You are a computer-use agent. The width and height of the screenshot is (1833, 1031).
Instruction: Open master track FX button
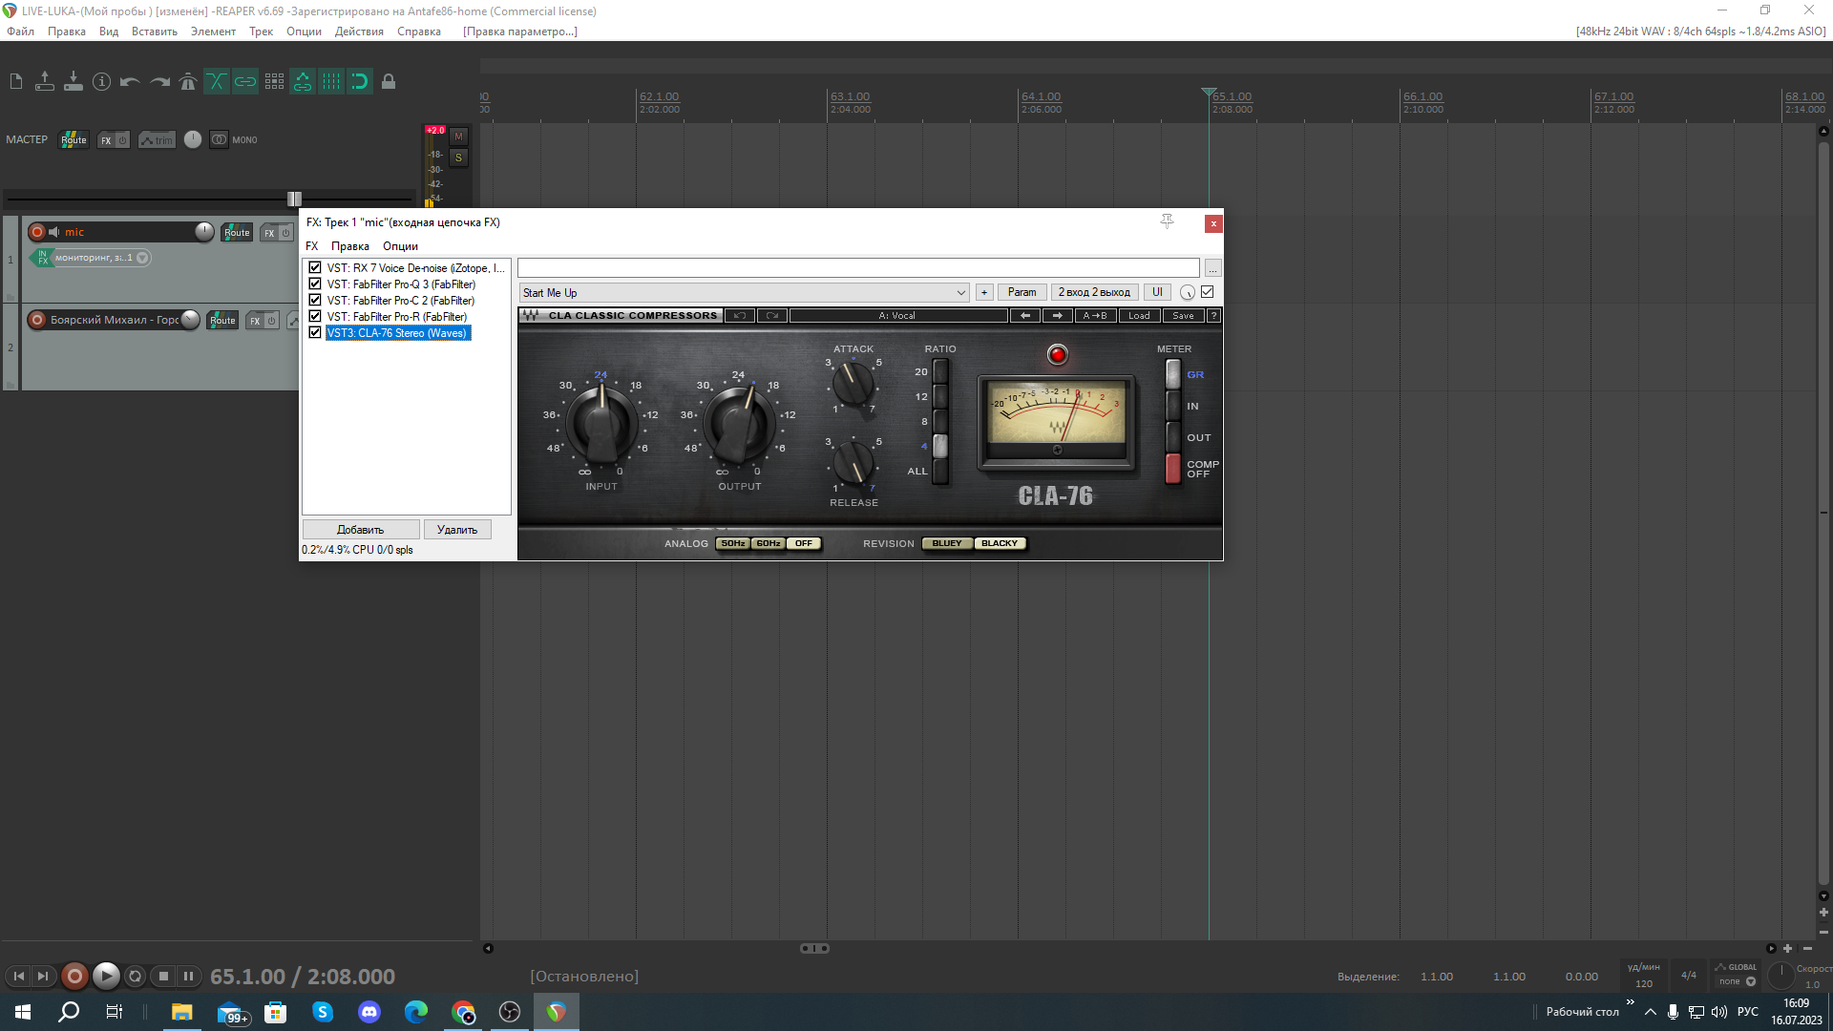click(106, 140)
